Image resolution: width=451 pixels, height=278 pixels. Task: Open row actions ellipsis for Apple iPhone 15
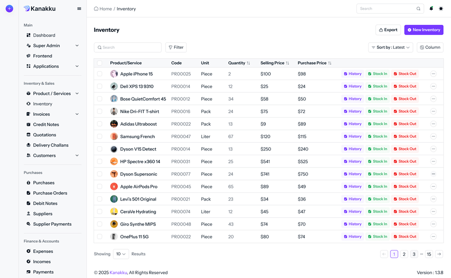[x=433, y=74]
